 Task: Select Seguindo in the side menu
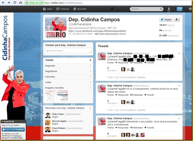click(x=68, y=66)
